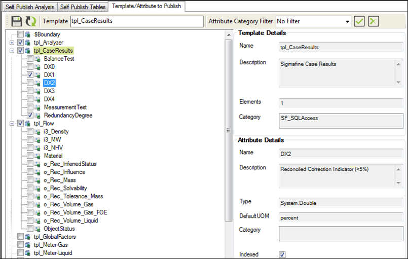Click attribute icon beside i3_Density
Image resolution: width=408 pixels, height=259 pixels.
[37, 132]
